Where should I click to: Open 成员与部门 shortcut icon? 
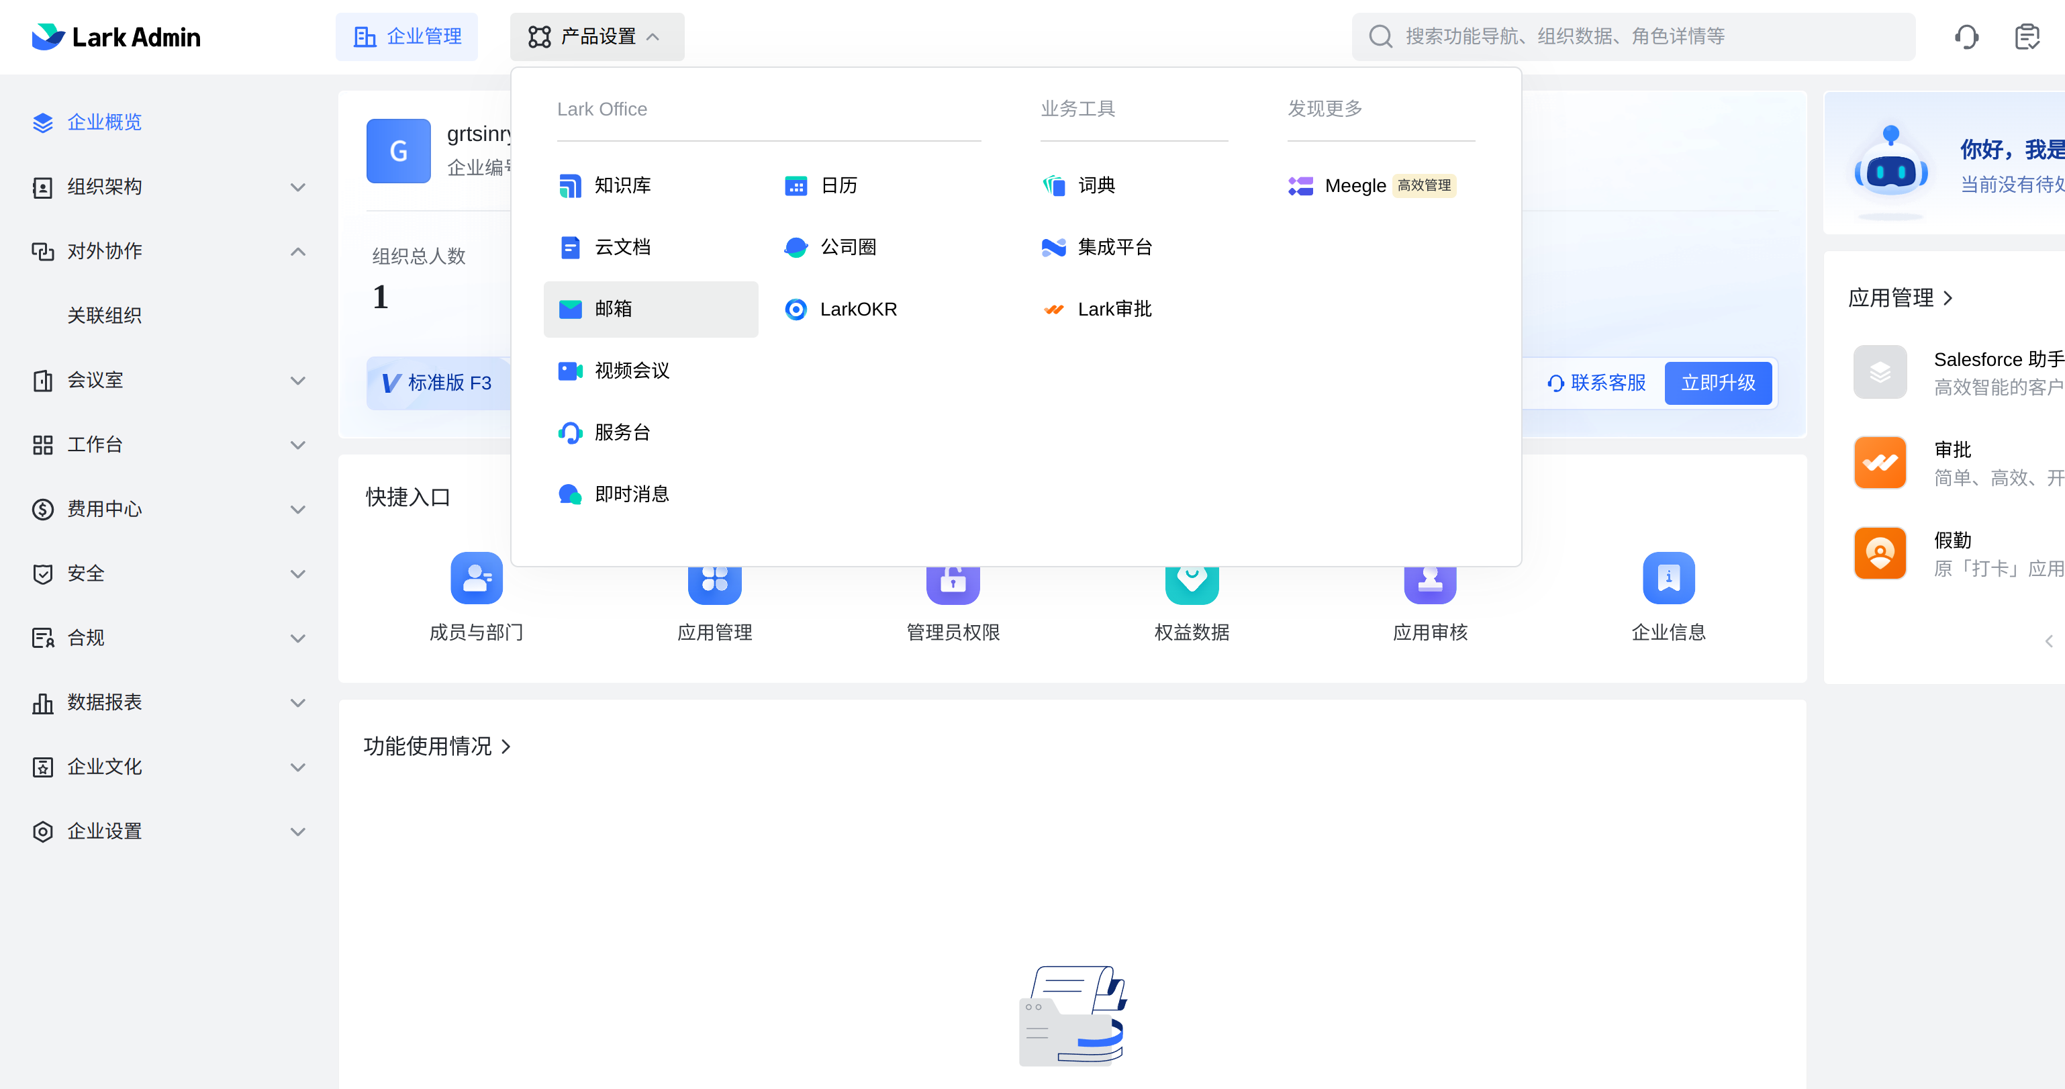[476, 578]
